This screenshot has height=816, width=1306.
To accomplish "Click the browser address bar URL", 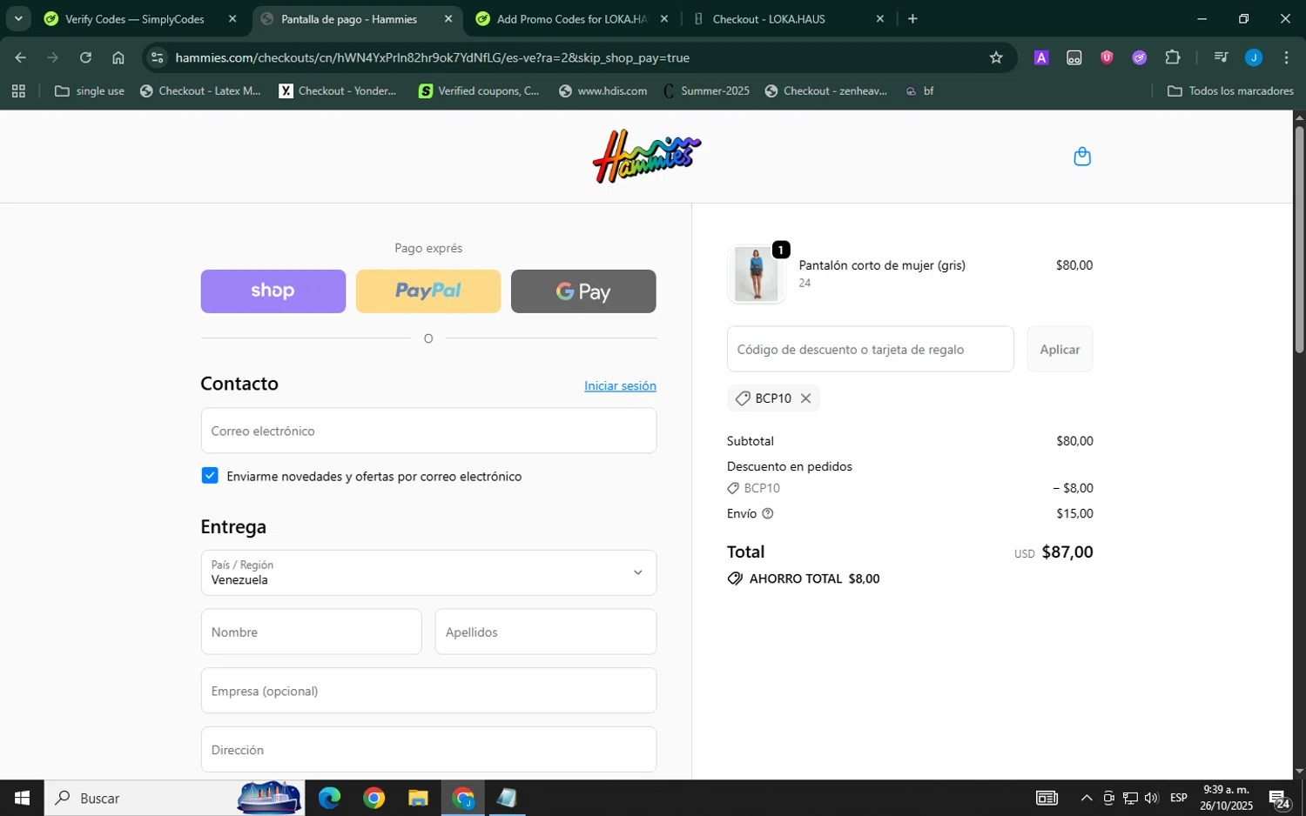I will [x=432, y=57].
